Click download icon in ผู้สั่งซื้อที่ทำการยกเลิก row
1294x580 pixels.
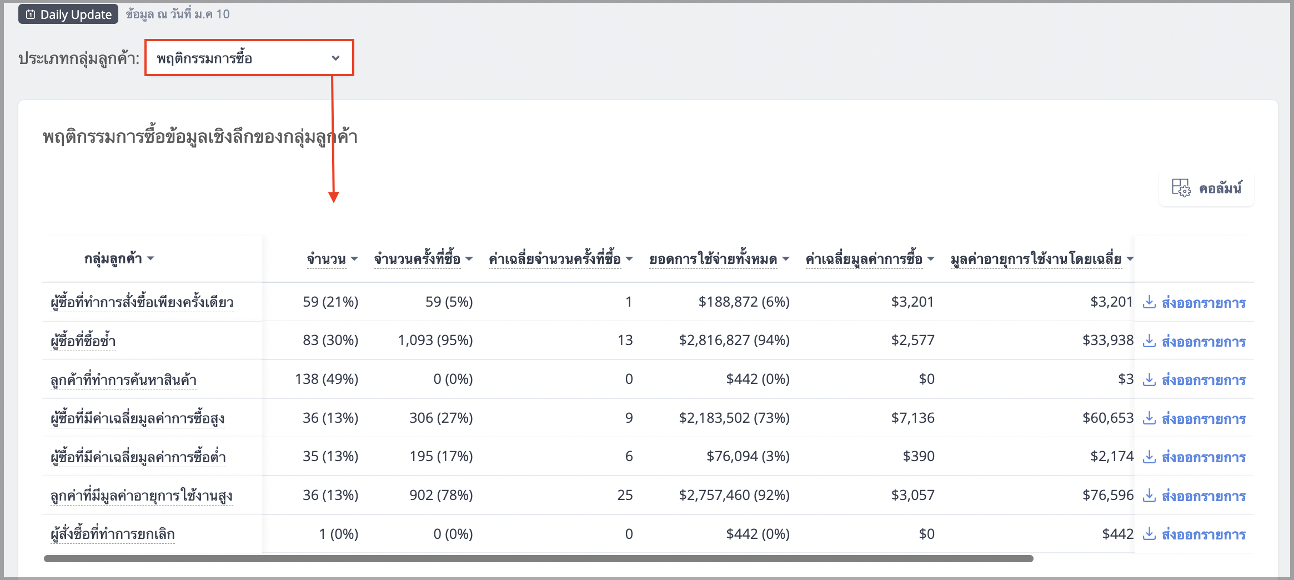pyautogui.click(x=1149, y=534)
